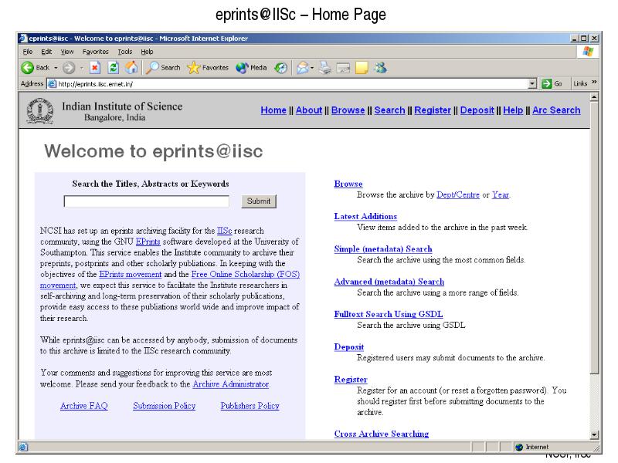Open the Publishers Policy link

pyautogui.click(x=250, y=406)
